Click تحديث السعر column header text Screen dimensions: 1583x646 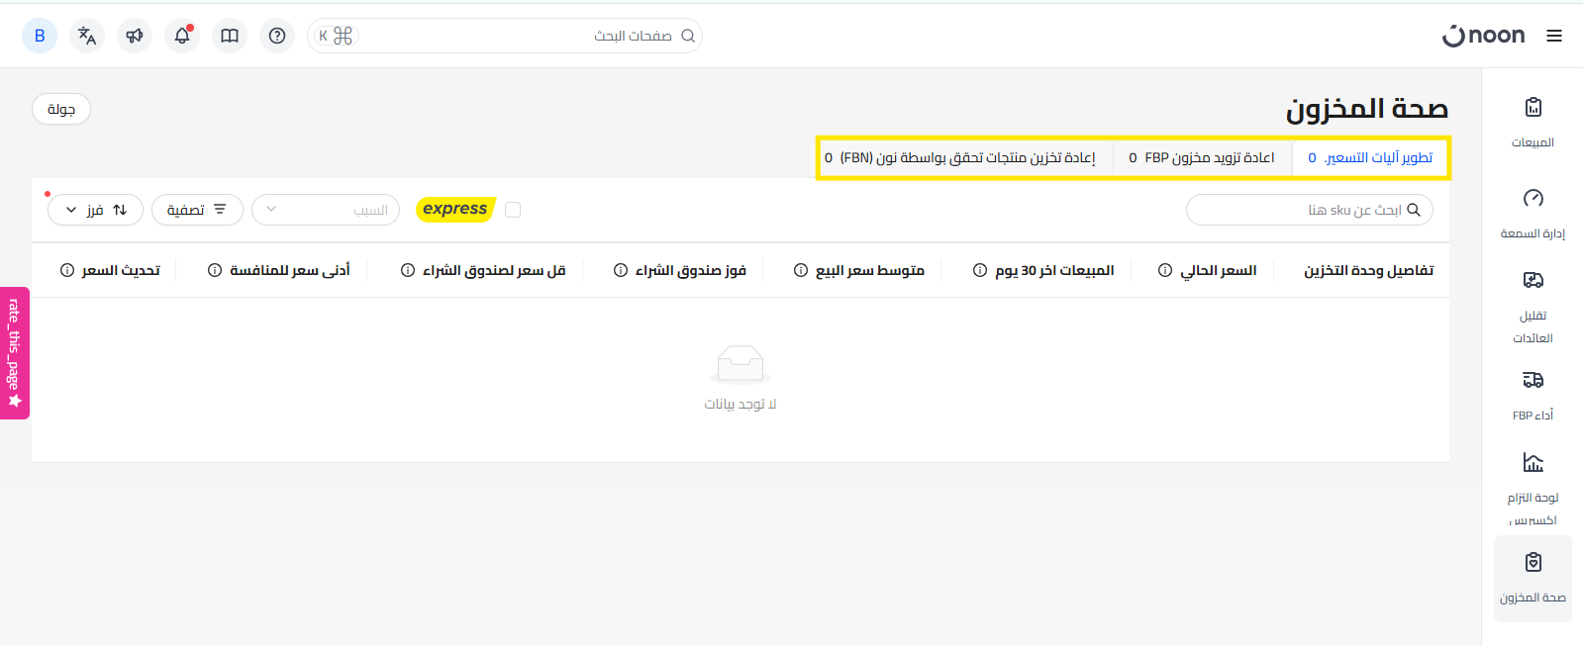(121, 270)
